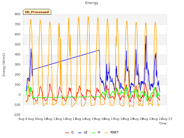Click the orange RNET legend swatch

tap(106, 133)
